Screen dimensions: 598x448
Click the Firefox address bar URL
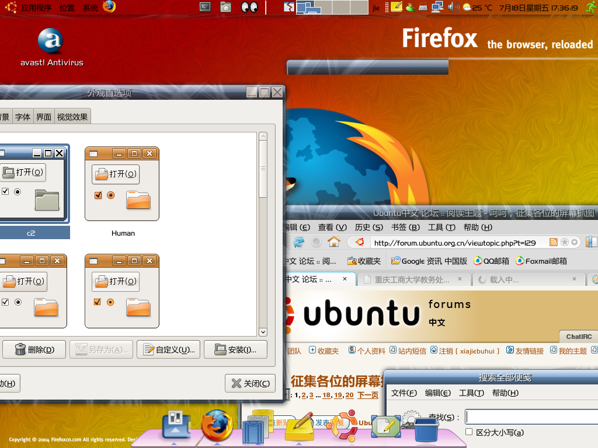pos(454,243)
